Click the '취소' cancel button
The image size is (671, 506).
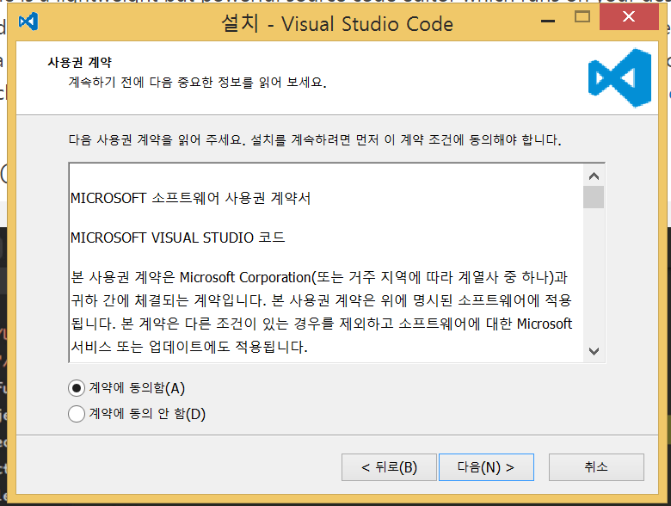coord(596,467)
